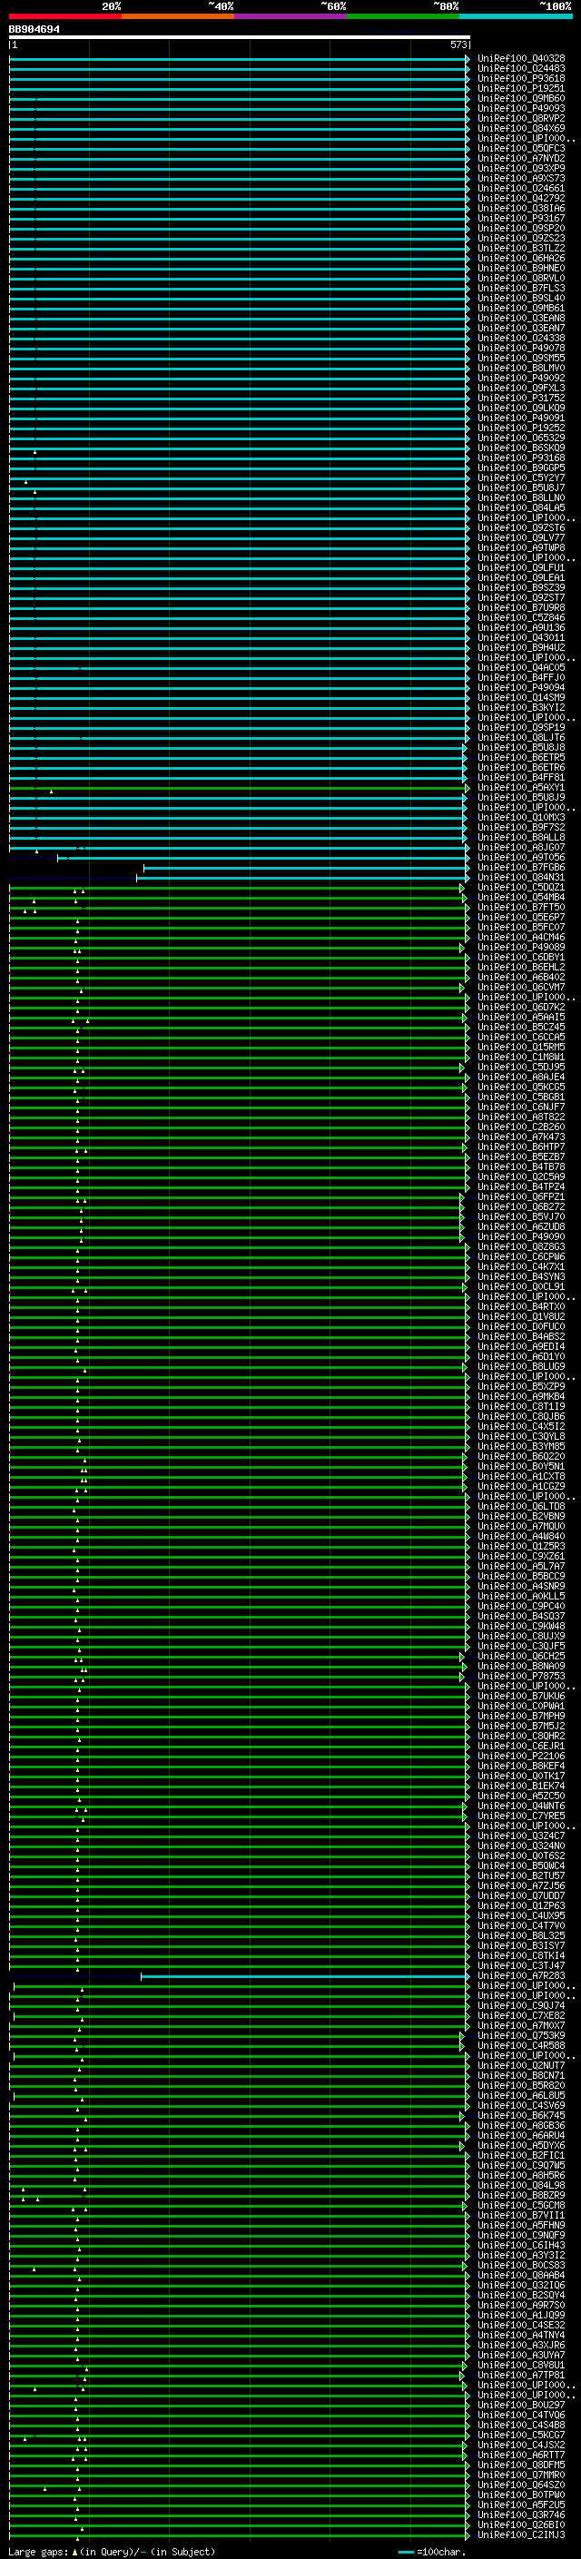The width and height of the screenshot is (581, 2559).
Task: Click the purple ~60% legend color bar
Action: 290,16
